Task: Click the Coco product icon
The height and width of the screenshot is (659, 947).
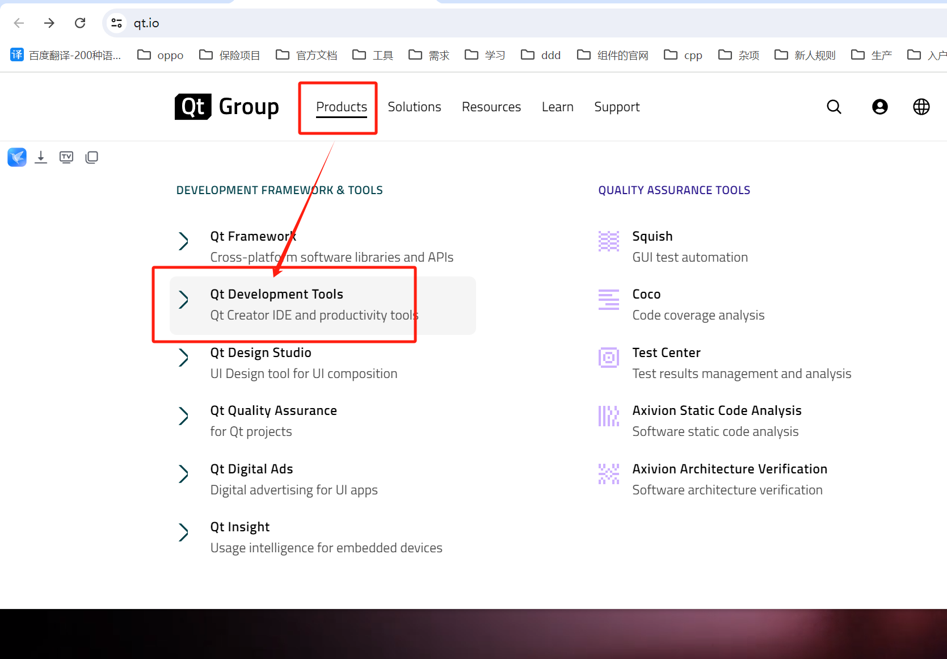Action: [609, 299]
